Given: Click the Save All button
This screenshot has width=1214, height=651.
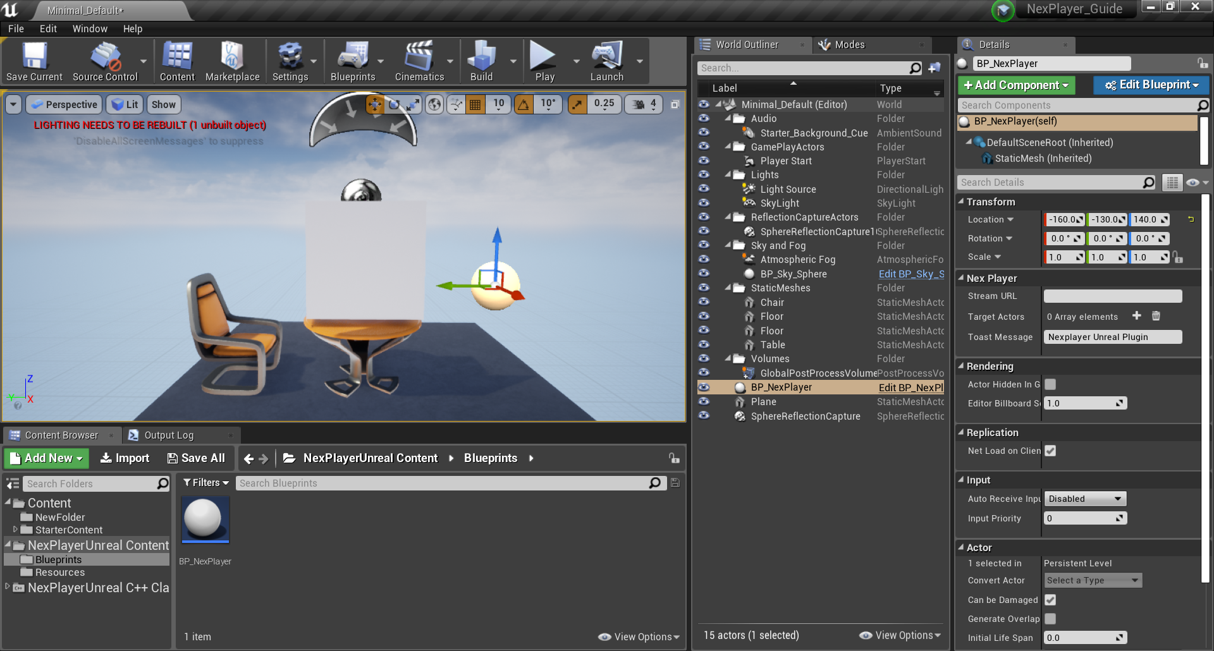Looking at the screenshot, I should click(196, 458).
